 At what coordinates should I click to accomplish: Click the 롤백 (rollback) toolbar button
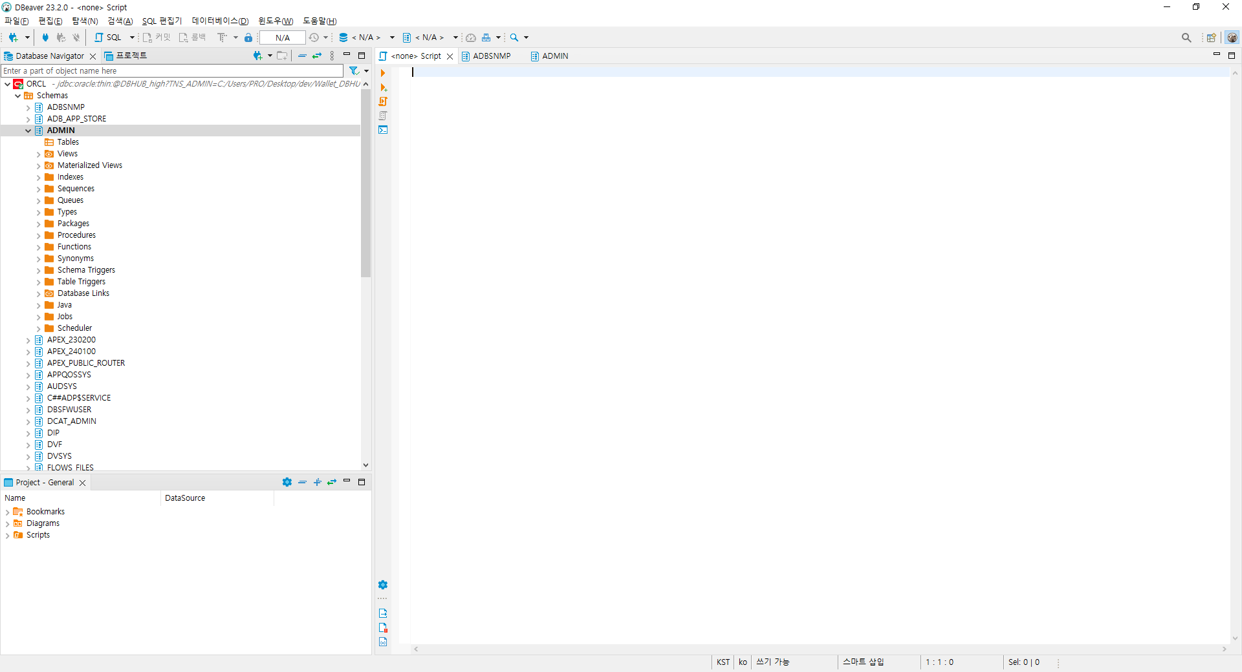coord(192,37)
